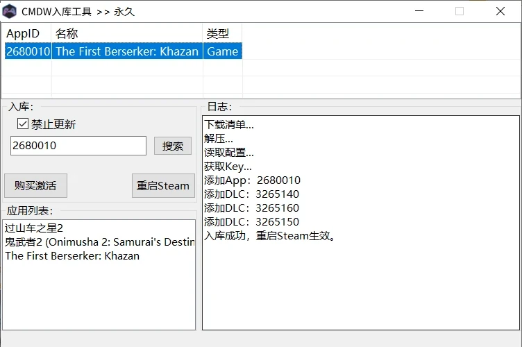Image resolution: width=522 pixels, height=347 pixels.
Task: Click The First Berserker: Khazan cell in results table
Action: 127,51
